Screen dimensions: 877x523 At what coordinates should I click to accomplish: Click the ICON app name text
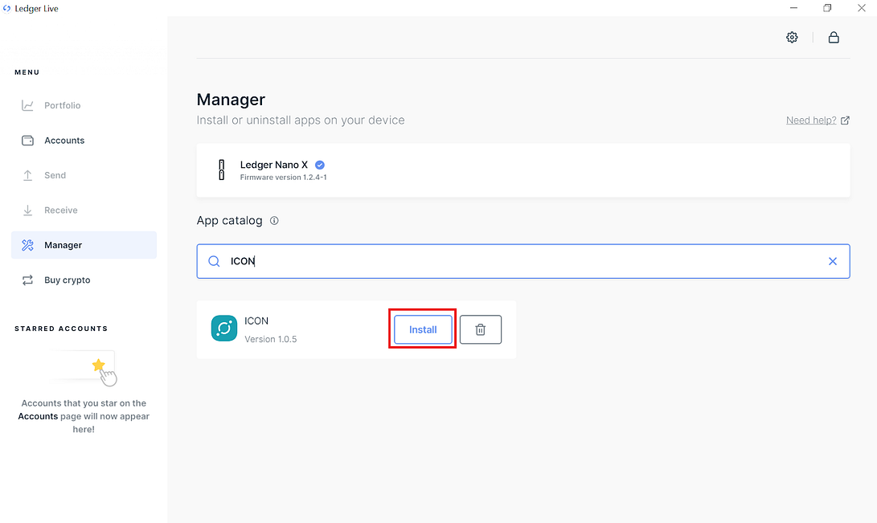pos(256,321)
